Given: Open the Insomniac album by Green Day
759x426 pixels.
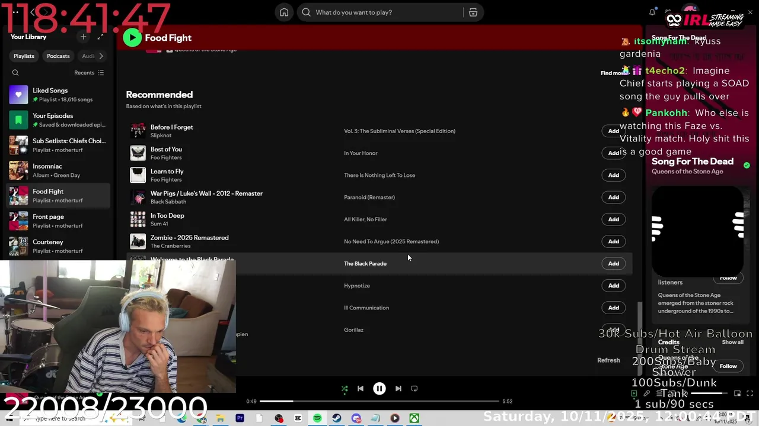Looking at the screenshot, I should tap(58, 170).
